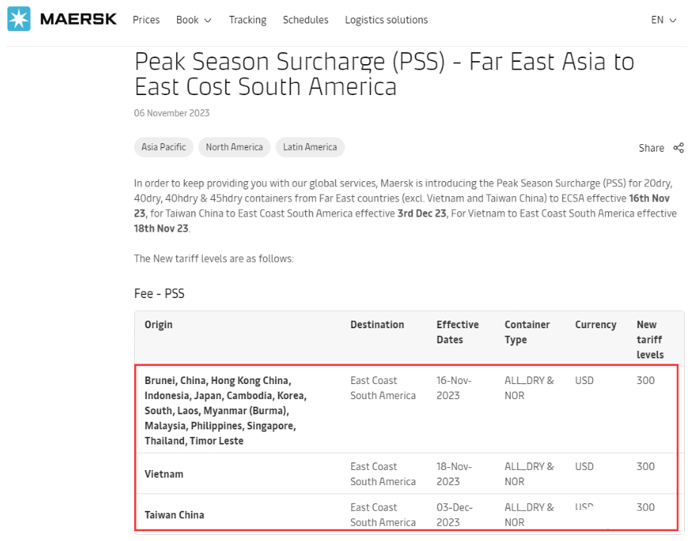Select the Vietnam row in the table
The height and width of the screenshot is (541, 694).
click(x=406, y=474)
